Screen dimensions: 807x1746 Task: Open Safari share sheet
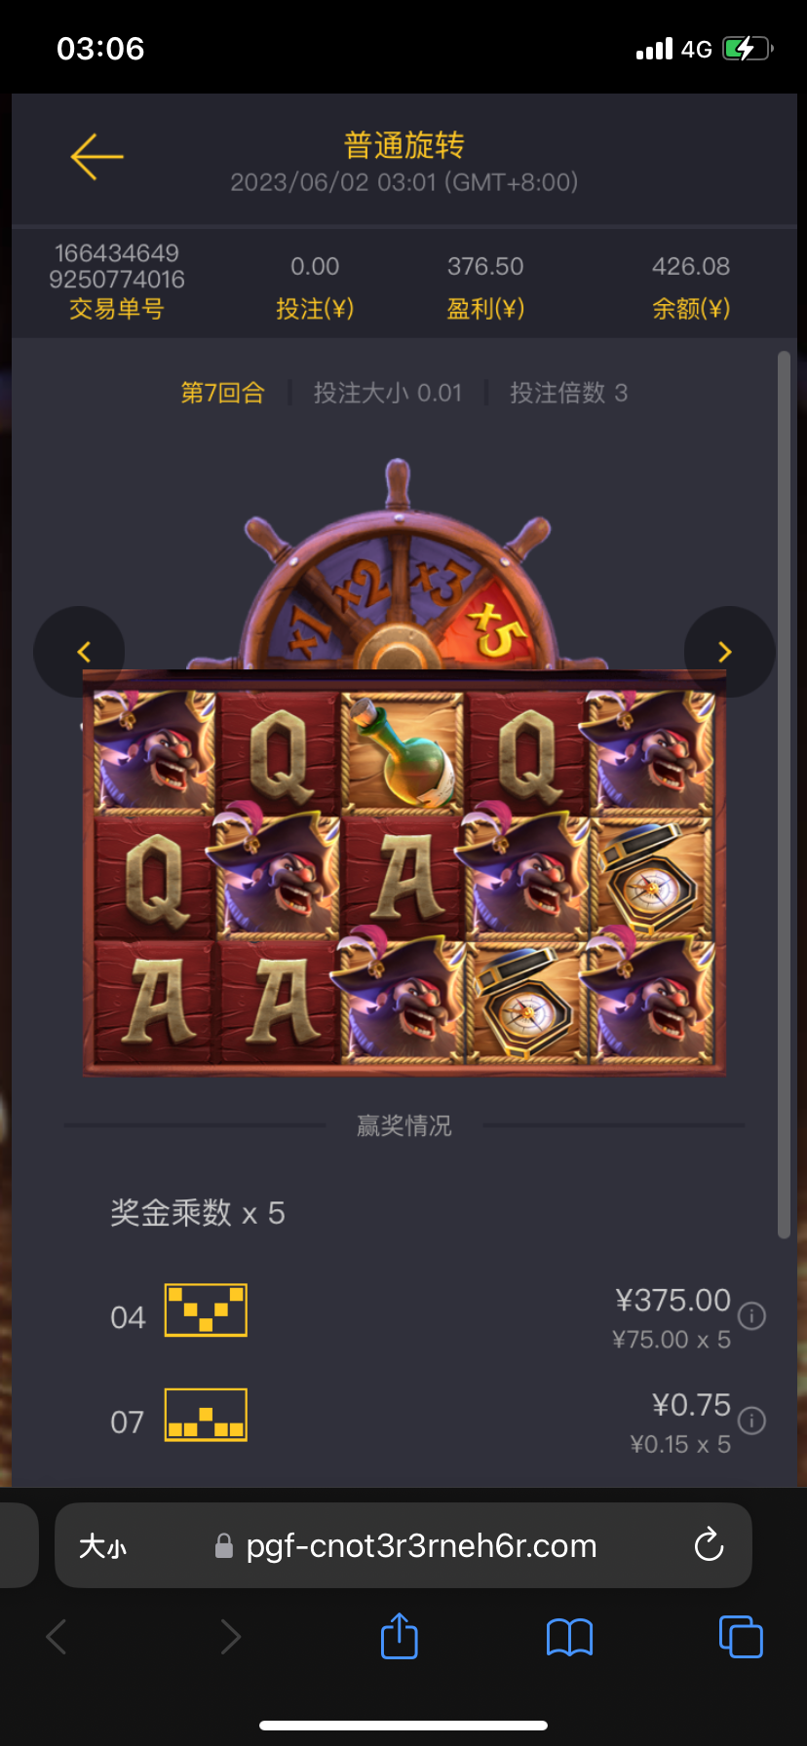point(400,1635)
